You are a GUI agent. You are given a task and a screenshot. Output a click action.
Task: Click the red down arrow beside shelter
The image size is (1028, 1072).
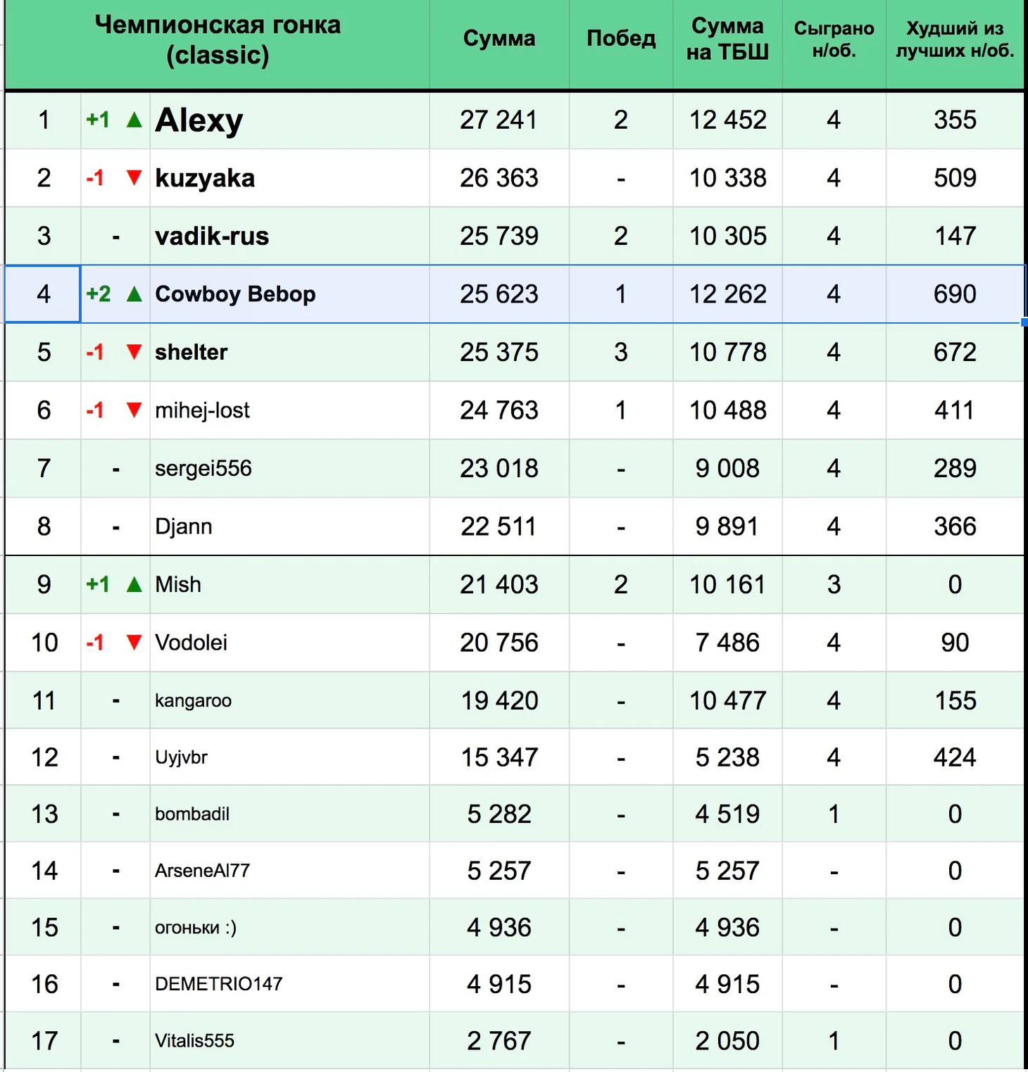click(x=134, y=352)
